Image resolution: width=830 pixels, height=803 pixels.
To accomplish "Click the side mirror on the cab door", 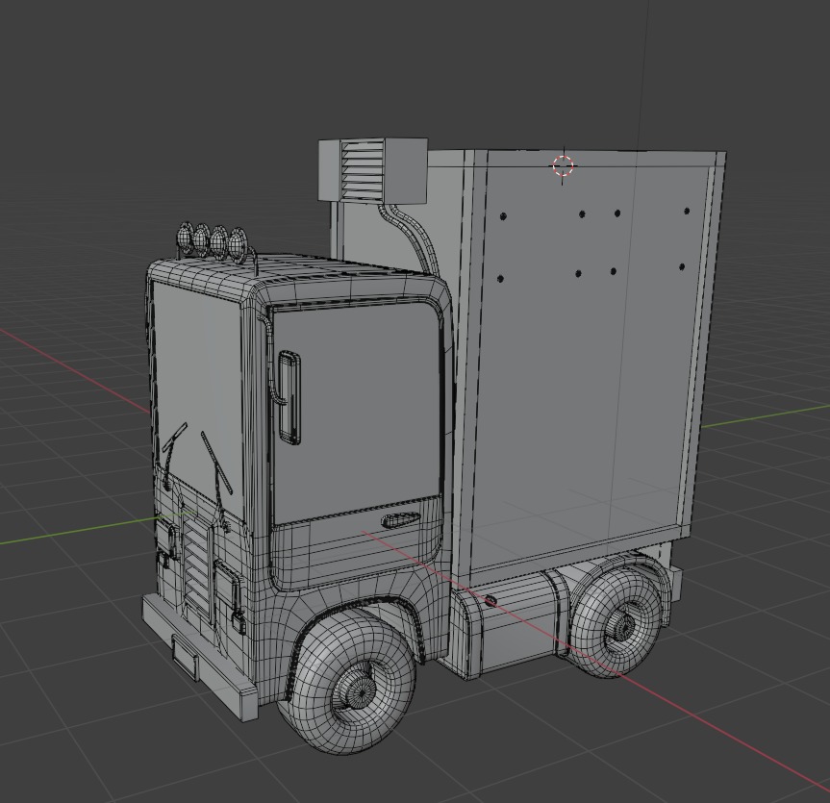I will [289, 397].
